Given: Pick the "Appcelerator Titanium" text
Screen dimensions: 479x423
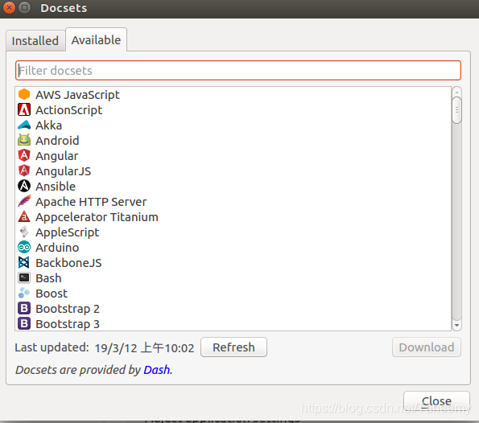Looking at the screenshot, I should click(x=97, y=217).
